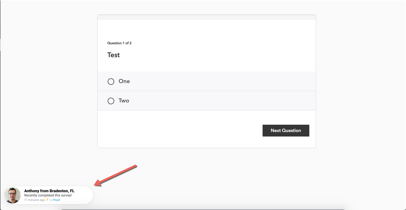This screenshot has height=210, width=406.
Task: Click the "Question 1 of 2" counter
Action: (119, 43)
